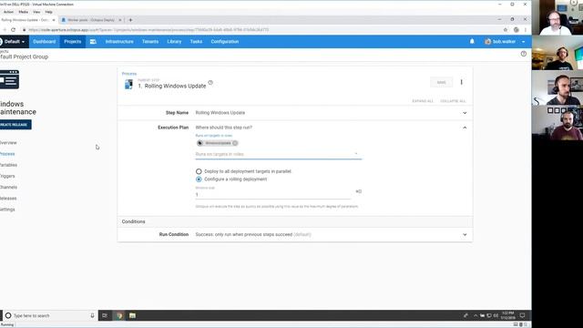The height and width of the screenshot is (328, 583).
Task: Open the Octopus space switcher icon
Action: [x=1, y=42]
